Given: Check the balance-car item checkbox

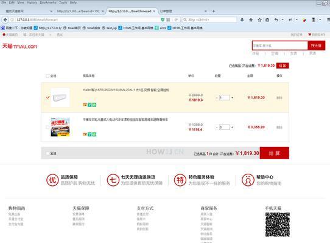Looking at the screenshot, I should click(47, 127).
